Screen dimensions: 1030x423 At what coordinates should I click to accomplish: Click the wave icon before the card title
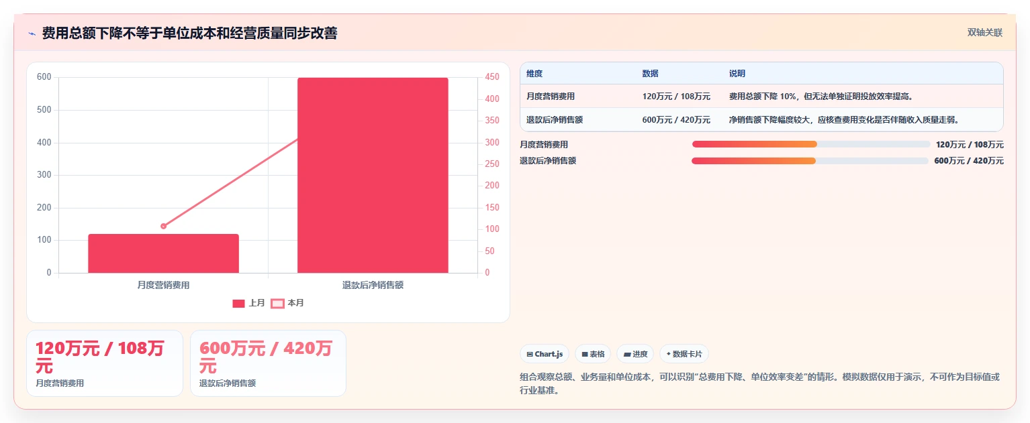[32, 33]
